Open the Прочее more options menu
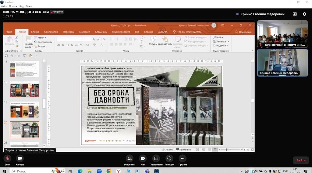Viewport: 312px width, 173px height. pos(183,158)
